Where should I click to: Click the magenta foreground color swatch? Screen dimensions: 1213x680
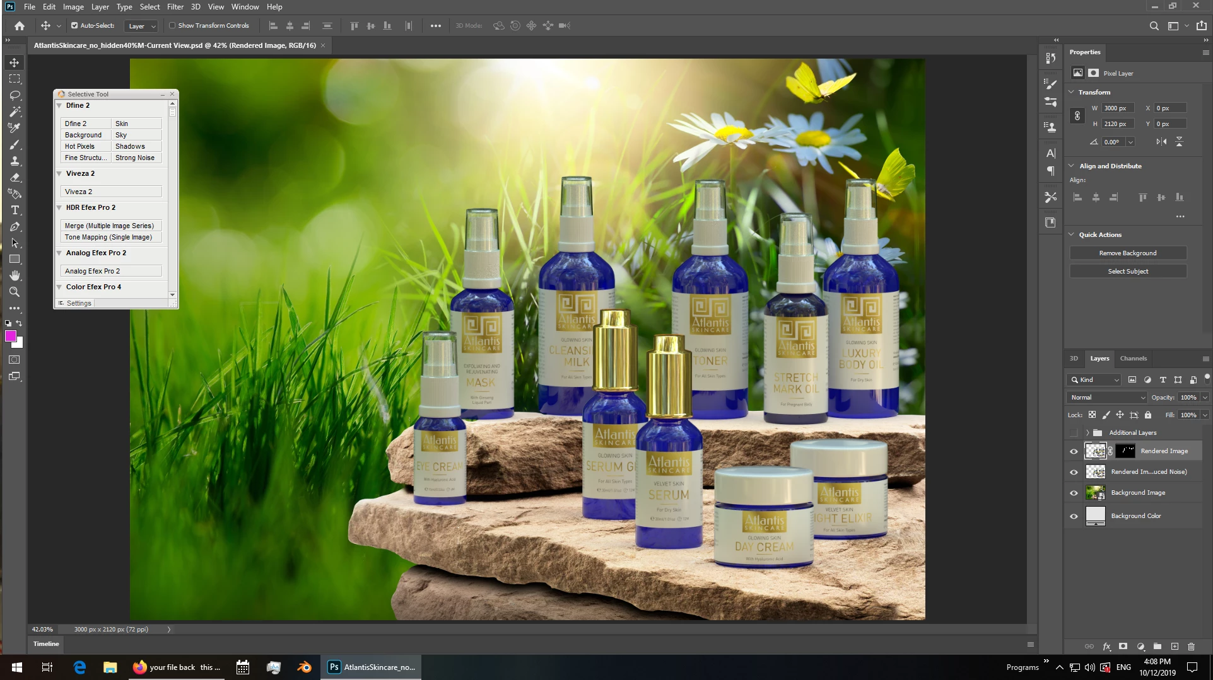coord(11,337)
